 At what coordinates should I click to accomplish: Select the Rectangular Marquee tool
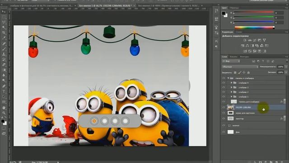tap(4, 17)
